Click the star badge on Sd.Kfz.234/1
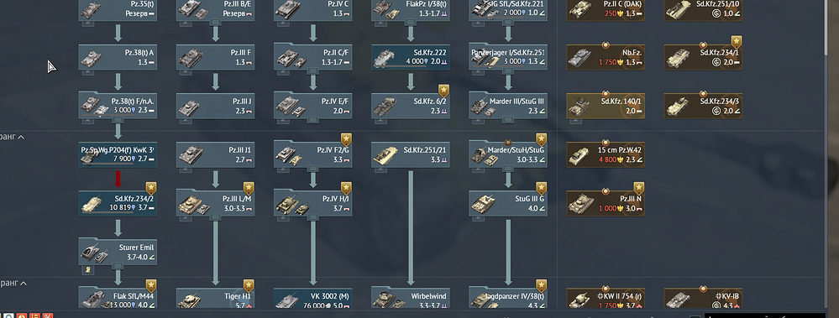 (737, 42)
